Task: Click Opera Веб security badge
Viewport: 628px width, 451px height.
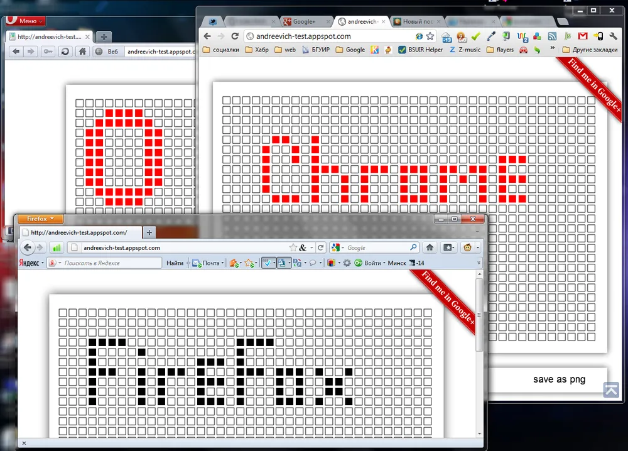Action: 107,52
